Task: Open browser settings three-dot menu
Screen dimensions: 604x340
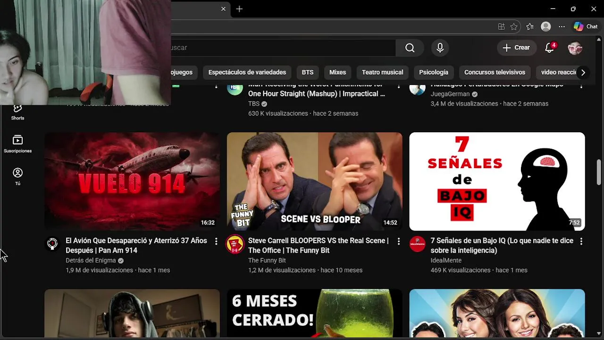Action: pyautogui.click(x=562, y=26)
